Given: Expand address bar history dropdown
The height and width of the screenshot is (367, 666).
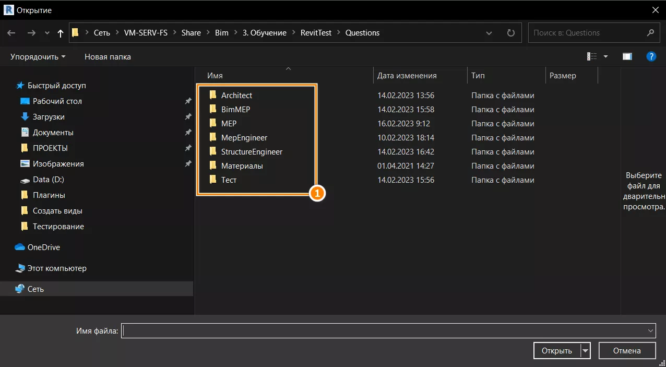Looking at the screenshot, I should (x=489, y=33).
